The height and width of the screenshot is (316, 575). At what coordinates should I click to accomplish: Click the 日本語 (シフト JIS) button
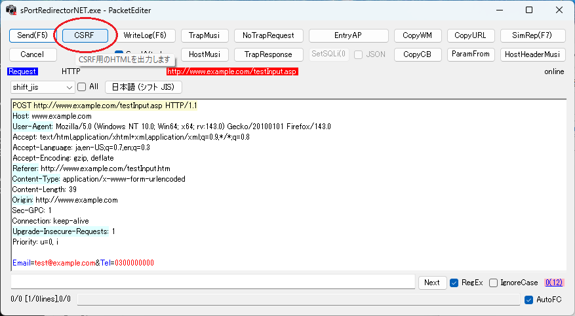144,87
